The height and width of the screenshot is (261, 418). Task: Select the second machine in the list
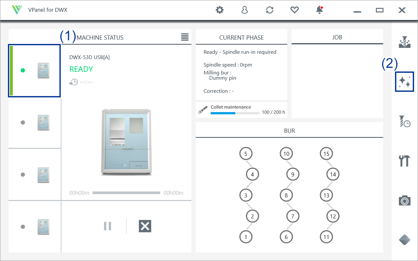point(34,123)
